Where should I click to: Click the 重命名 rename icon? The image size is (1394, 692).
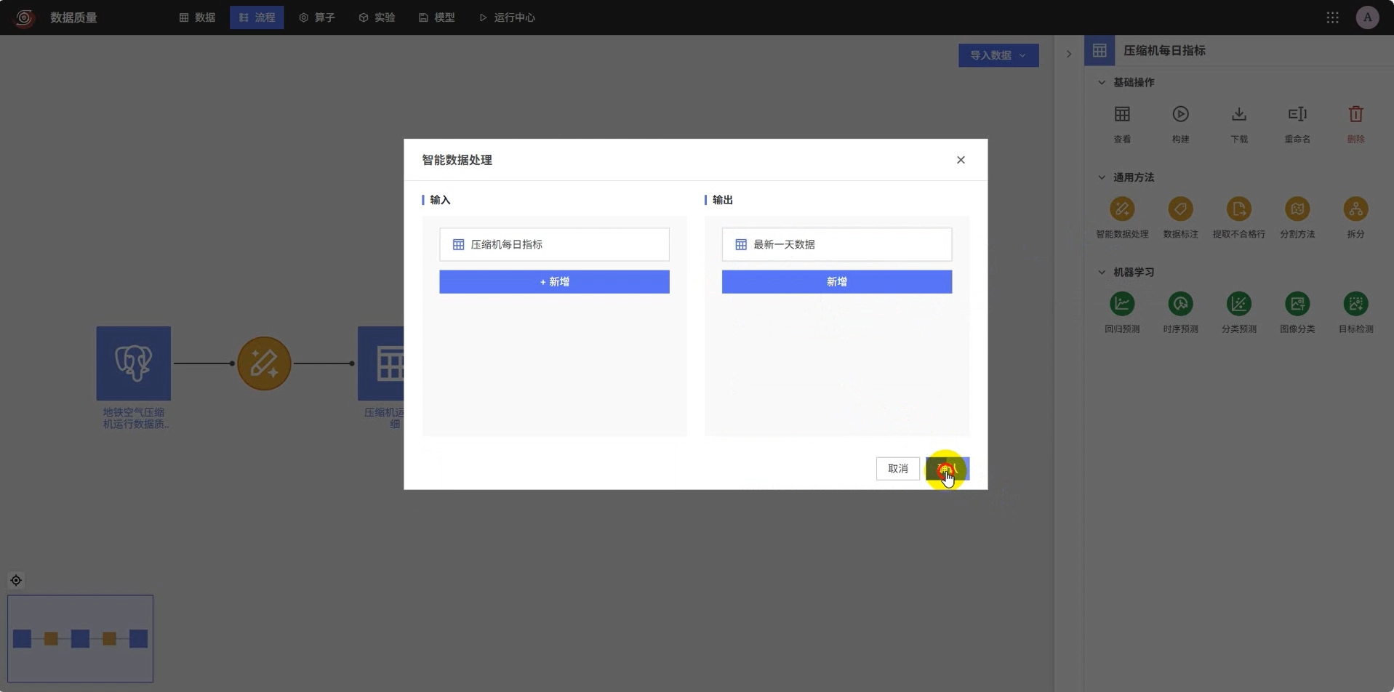click(x=1297, y=114)
